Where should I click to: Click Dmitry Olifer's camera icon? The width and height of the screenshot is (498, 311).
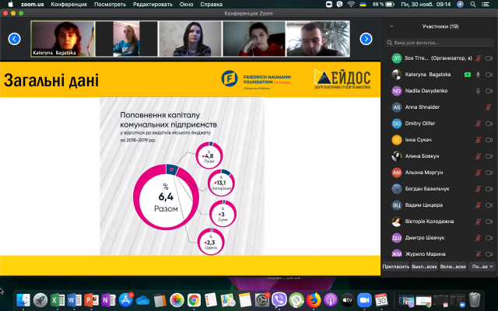(489, 124)
